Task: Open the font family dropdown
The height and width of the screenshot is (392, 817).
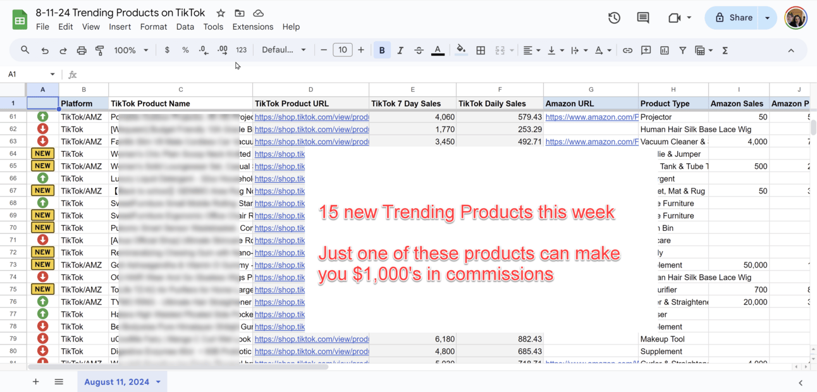Action: tap(284, 50)
